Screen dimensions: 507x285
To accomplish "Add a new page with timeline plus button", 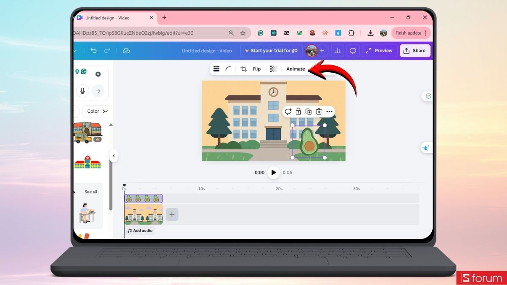I will pyautogui.click(x=172, y=214).
